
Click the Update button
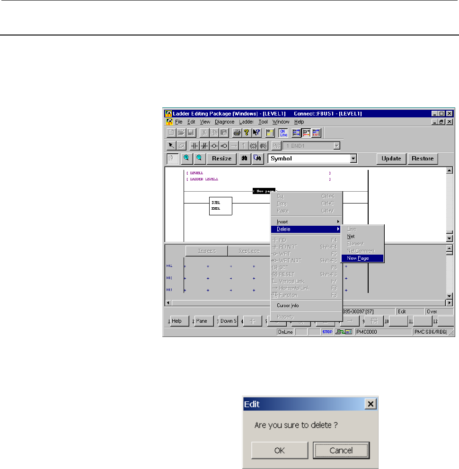pyautogui.click(x=391, y=159)
